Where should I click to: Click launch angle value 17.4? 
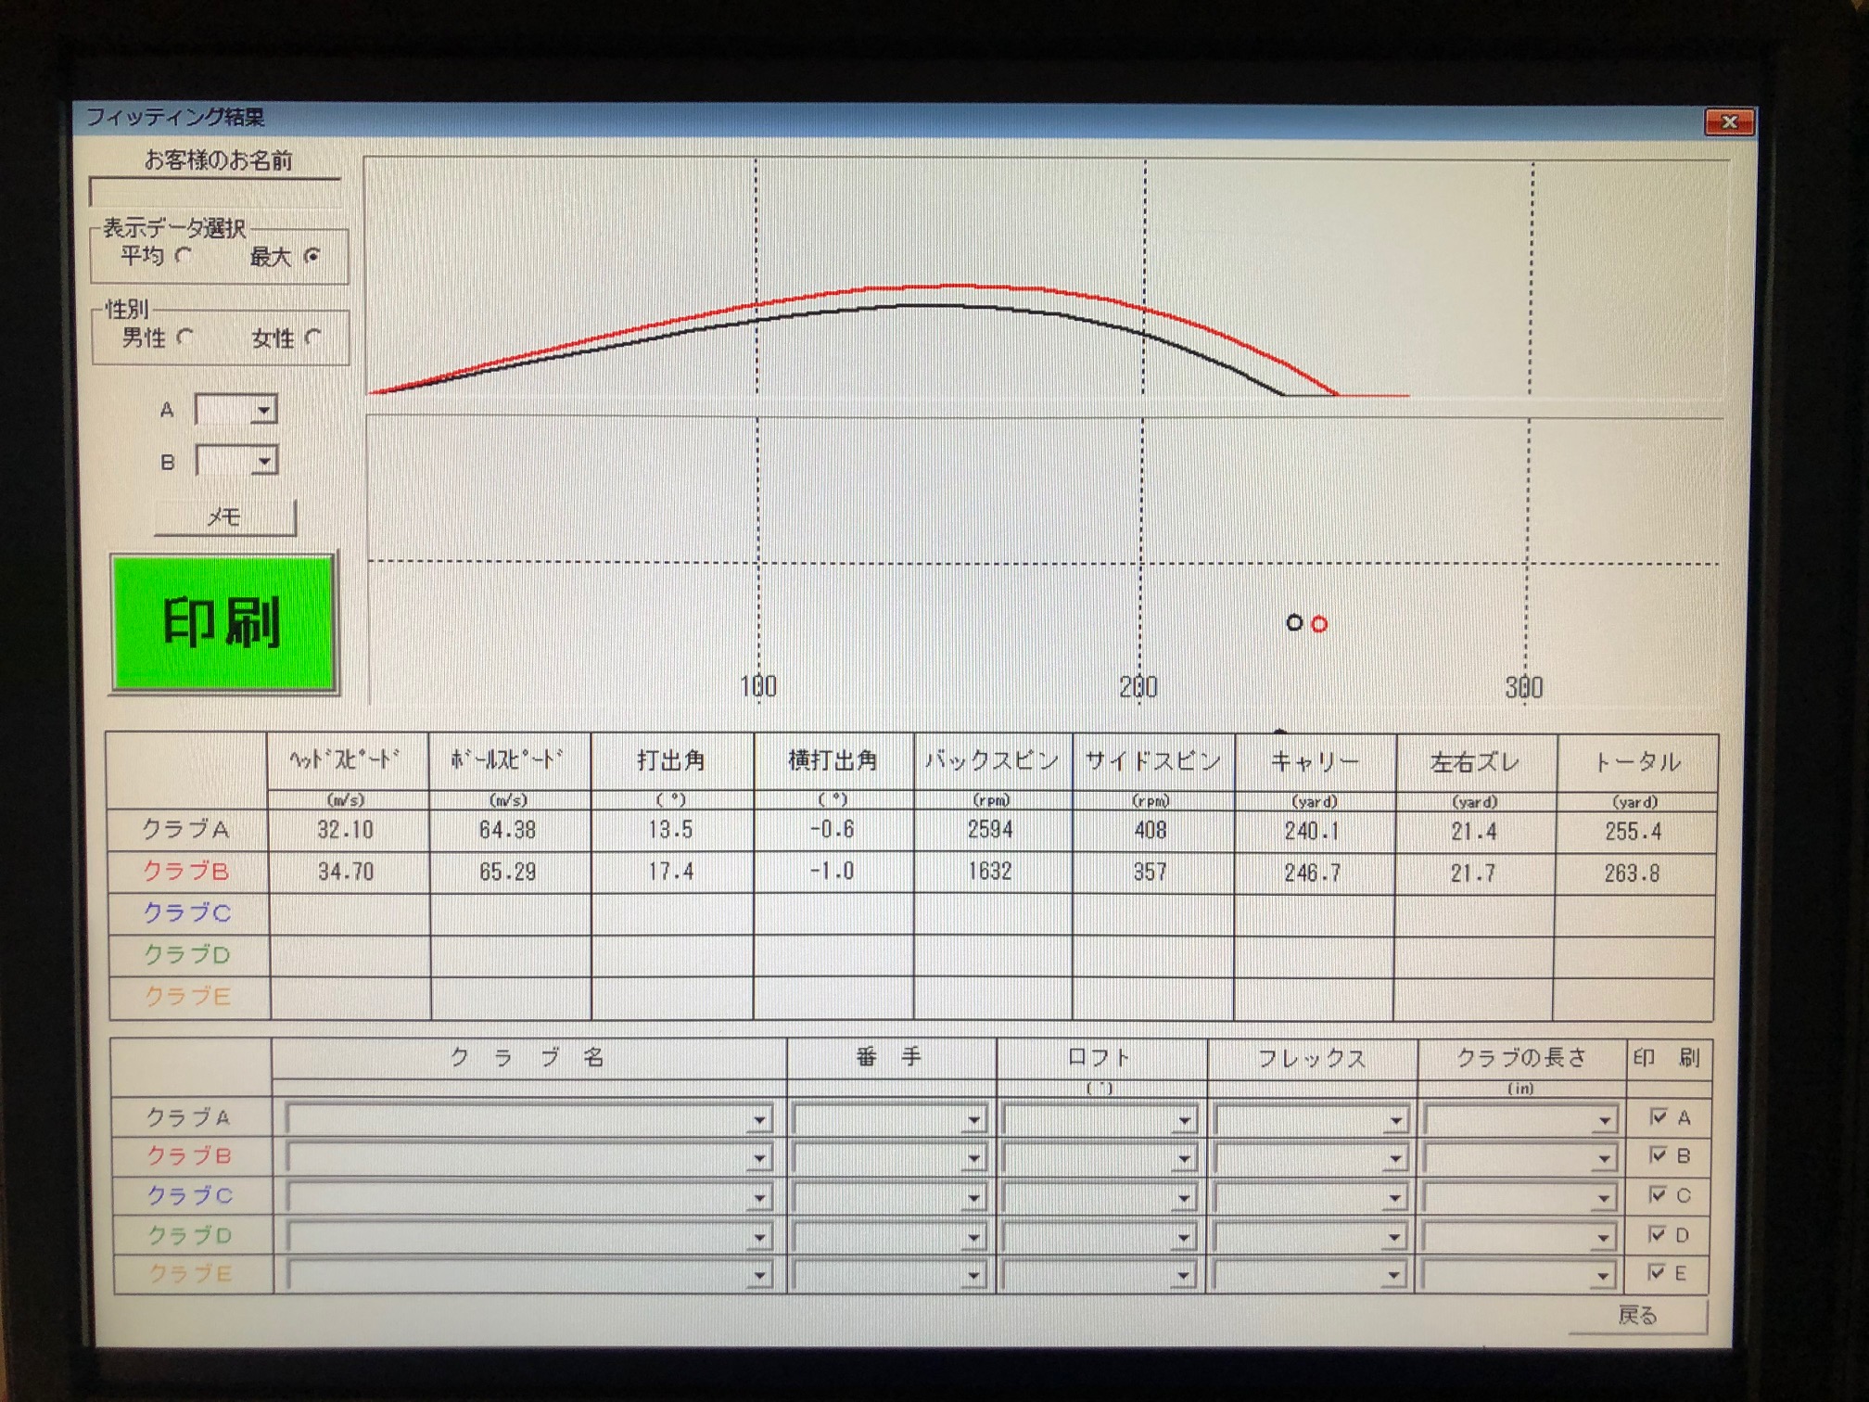(670, 872)
